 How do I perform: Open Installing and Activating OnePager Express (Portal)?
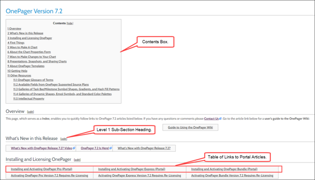(132, 169)
